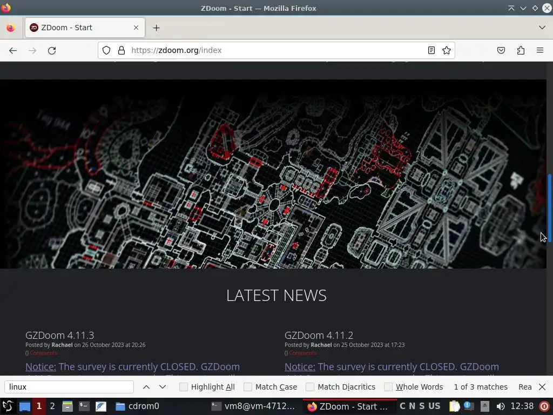Open the Firefox hamburger menu
The height and width of the screenshot is (415, 553).
[540, 50]
